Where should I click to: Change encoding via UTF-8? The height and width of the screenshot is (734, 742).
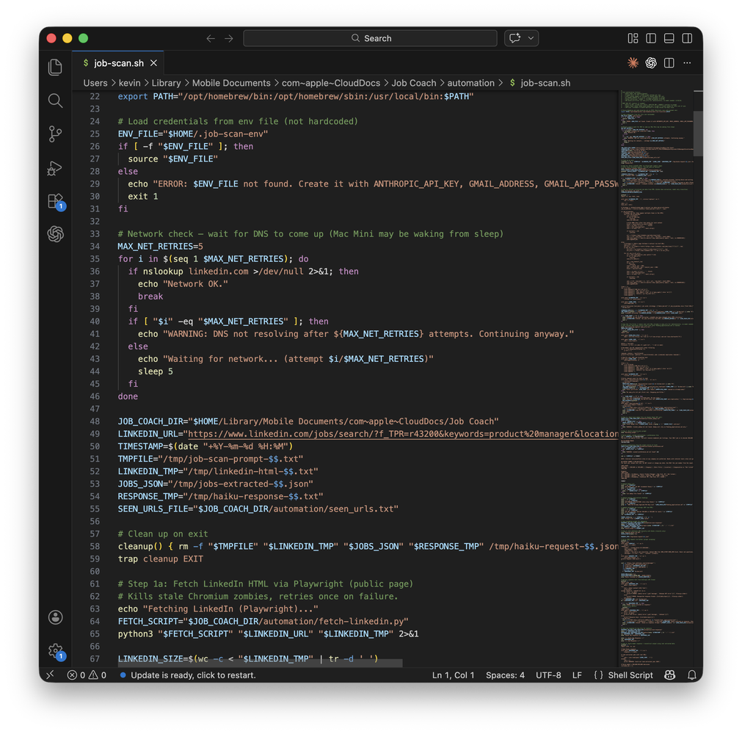pos(548,675)
